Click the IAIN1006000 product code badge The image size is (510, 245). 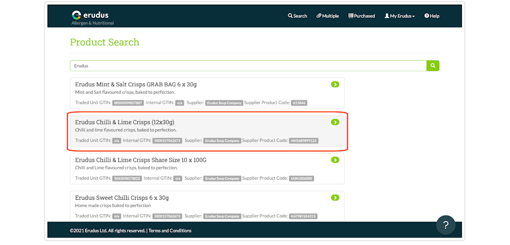(301, 178)
